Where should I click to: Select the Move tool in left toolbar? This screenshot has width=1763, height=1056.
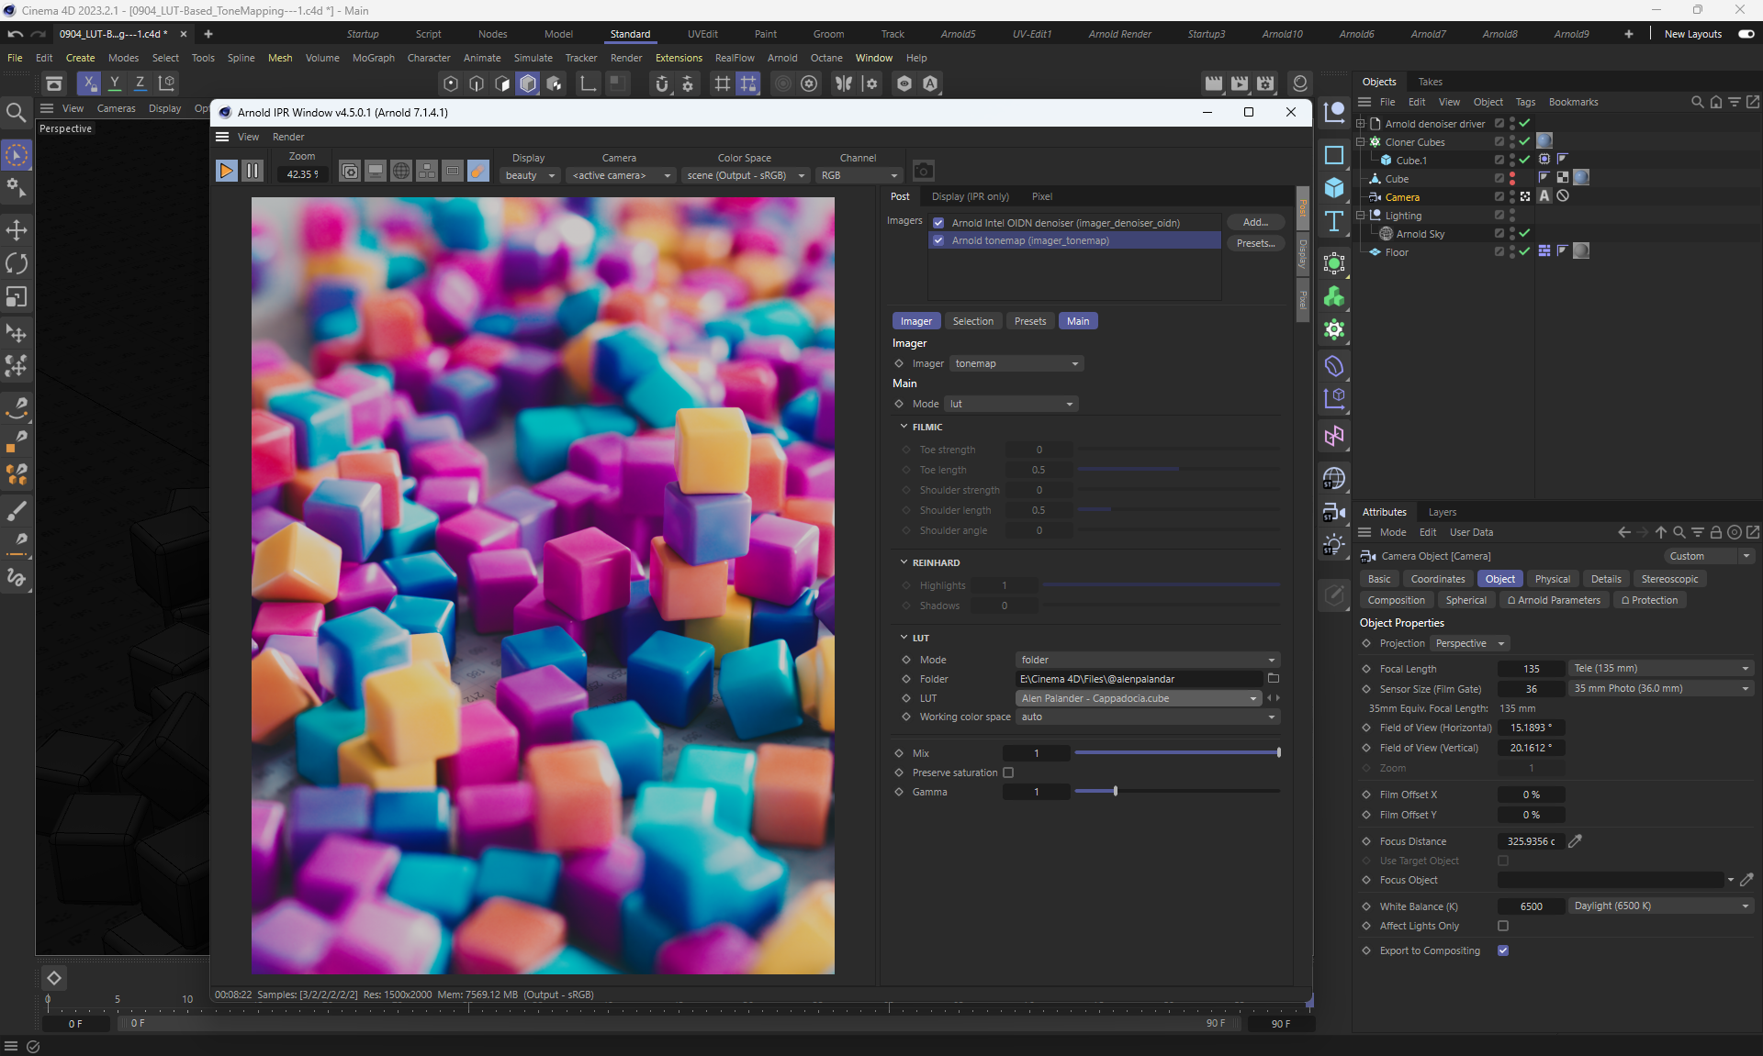point(17,230)
